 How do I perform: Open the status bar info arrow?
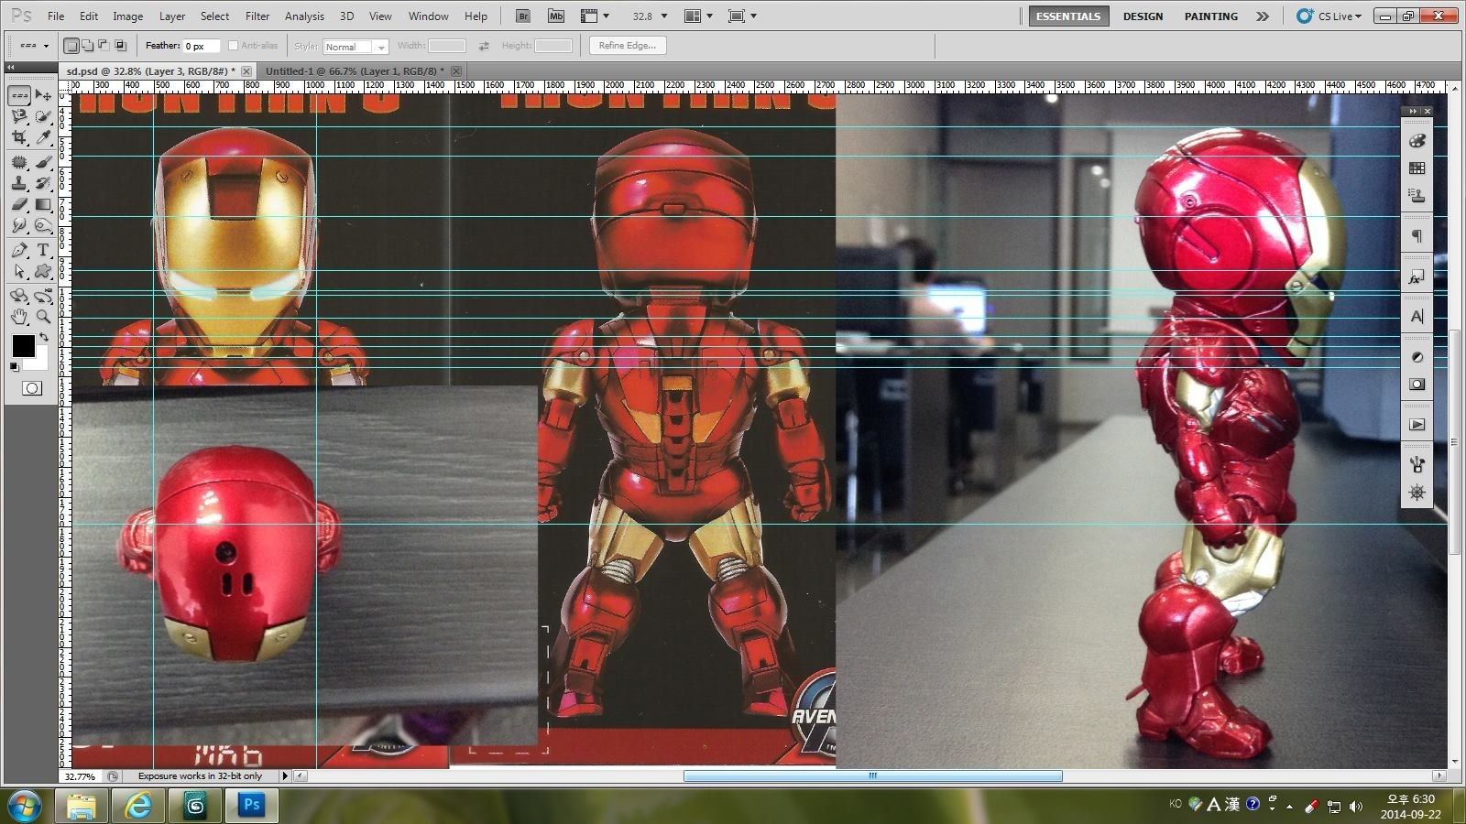284,775
